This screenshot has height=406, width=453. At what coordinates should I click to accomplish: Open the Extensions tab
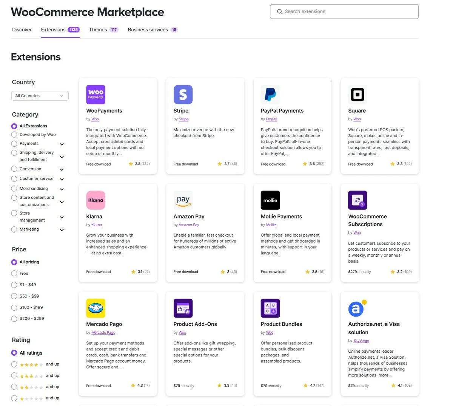pos(60,29)
